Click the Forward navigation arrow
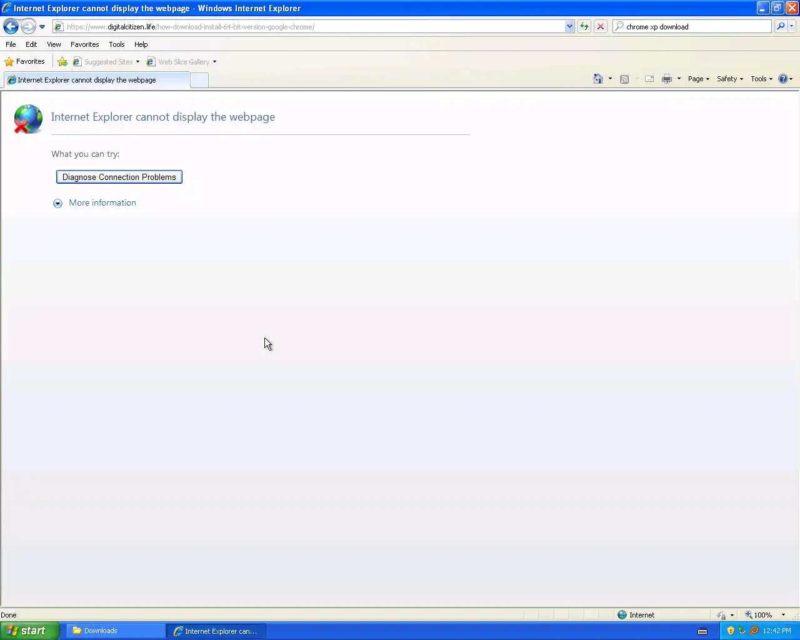The width and height of the screenshot is (800, 640). coord(28,26)
